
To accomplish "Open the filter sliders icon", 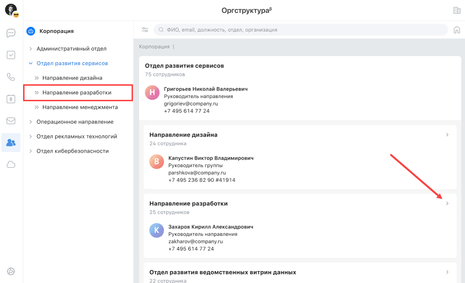I will click(145, 30).
